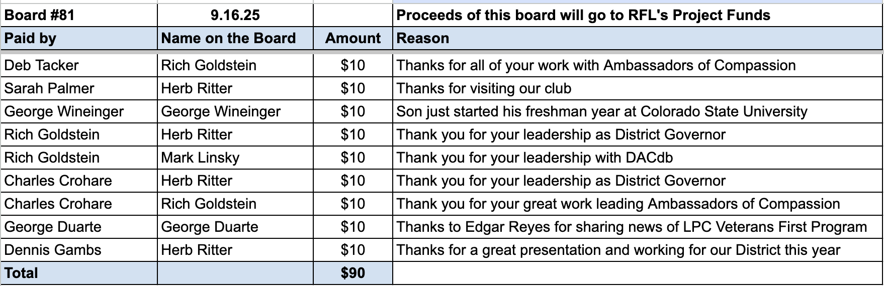
Task: Click the proceeds RFL's Project Funds cell
Action: pos(638,15)
